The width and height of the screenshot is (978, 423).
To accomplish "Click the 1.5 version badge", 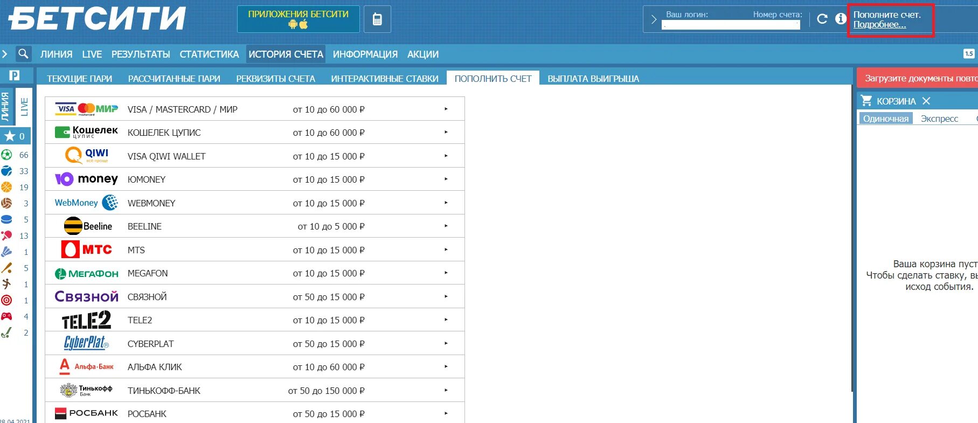I will 969,53.
